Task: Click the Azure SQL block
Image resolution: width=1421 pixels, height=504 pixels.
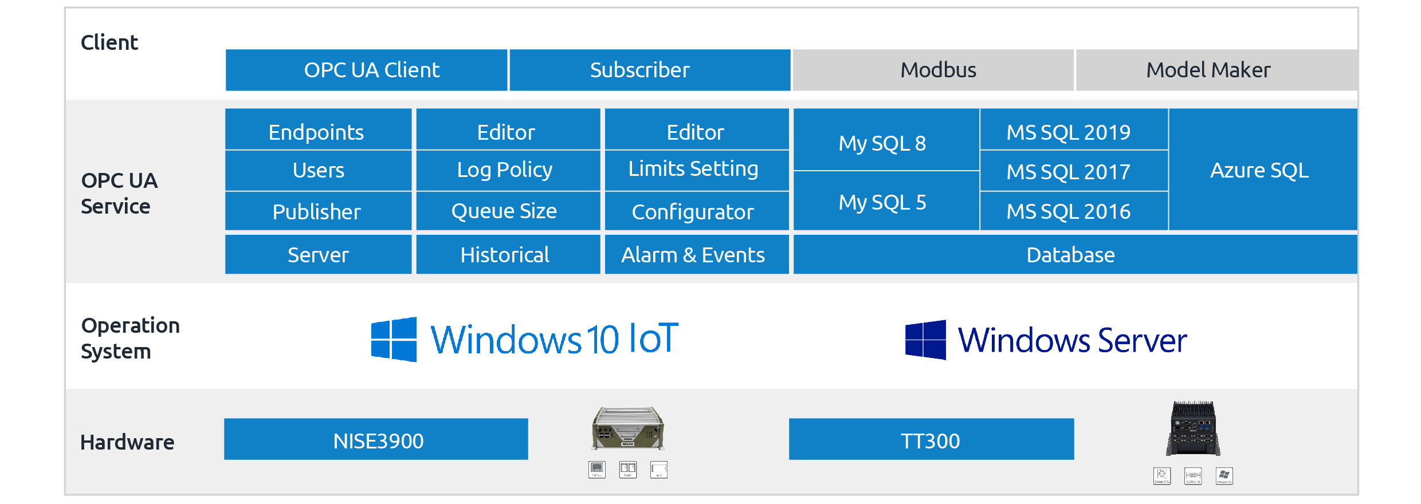Action: [1263, 170]
